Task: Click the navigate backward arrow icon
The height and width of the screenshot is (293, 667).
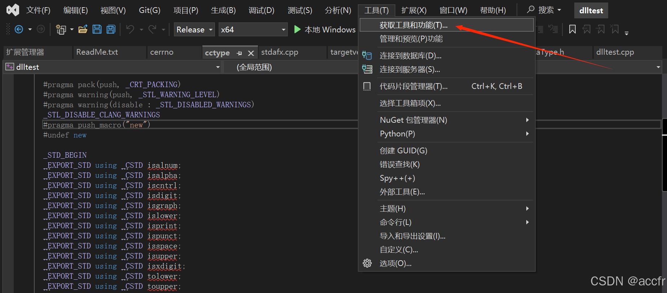Action: click(19, 29)
